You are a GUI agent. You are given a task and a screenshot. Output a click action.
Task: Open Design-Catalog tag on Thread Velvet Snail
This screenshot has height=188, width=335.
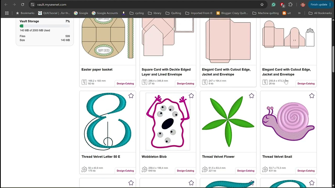pyautogui.click(x=306, y=171)
